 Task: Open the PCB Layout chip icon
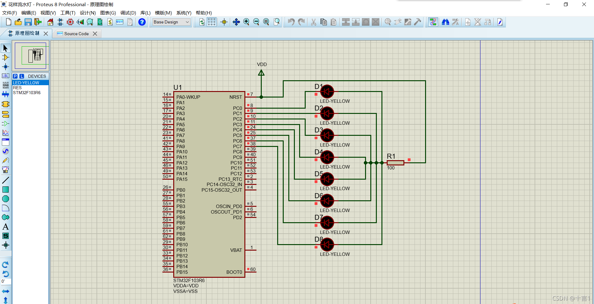[x=70, y=22]
